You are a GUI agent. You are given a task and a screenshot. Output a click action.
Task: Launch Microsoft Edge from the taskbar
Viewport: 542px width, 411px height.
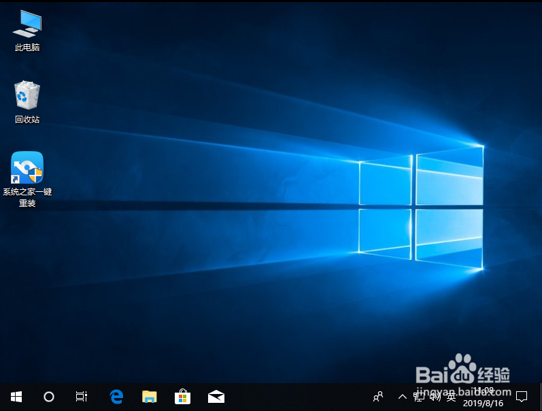(x=116, y=397)
